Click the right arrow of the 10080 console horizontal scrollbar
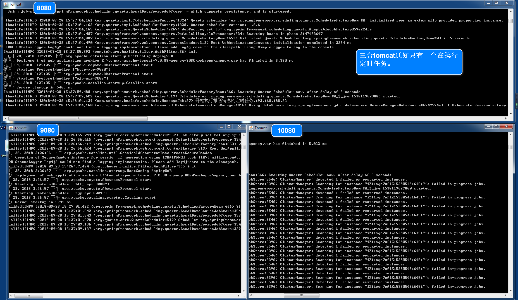 (x=506, y=295)
